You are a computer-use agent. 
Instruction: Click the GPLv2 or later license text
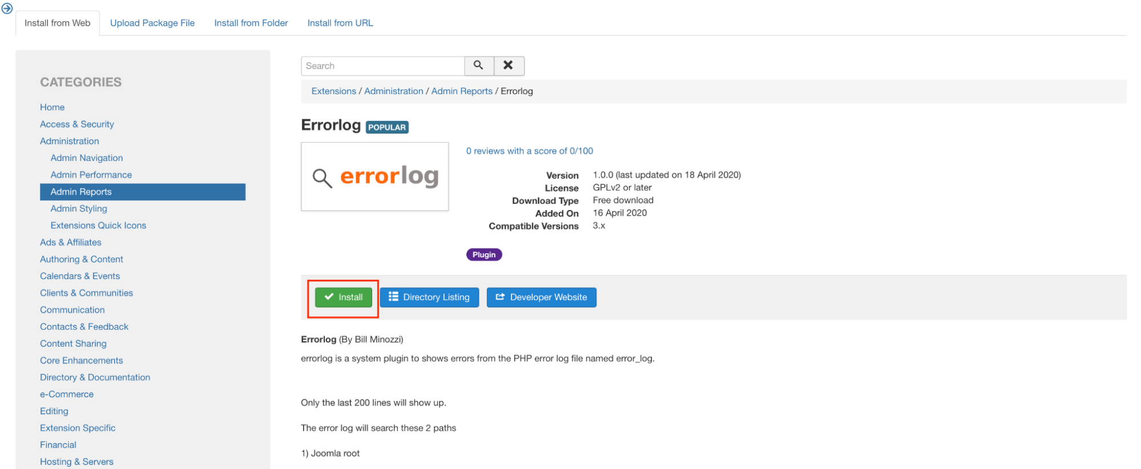[622, 188]
